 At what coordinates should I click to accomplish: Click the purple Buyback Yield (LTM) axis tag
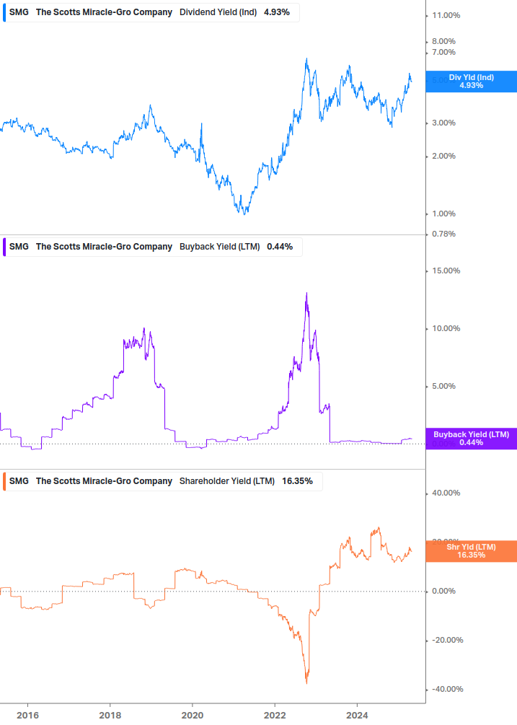click(472, 439)
